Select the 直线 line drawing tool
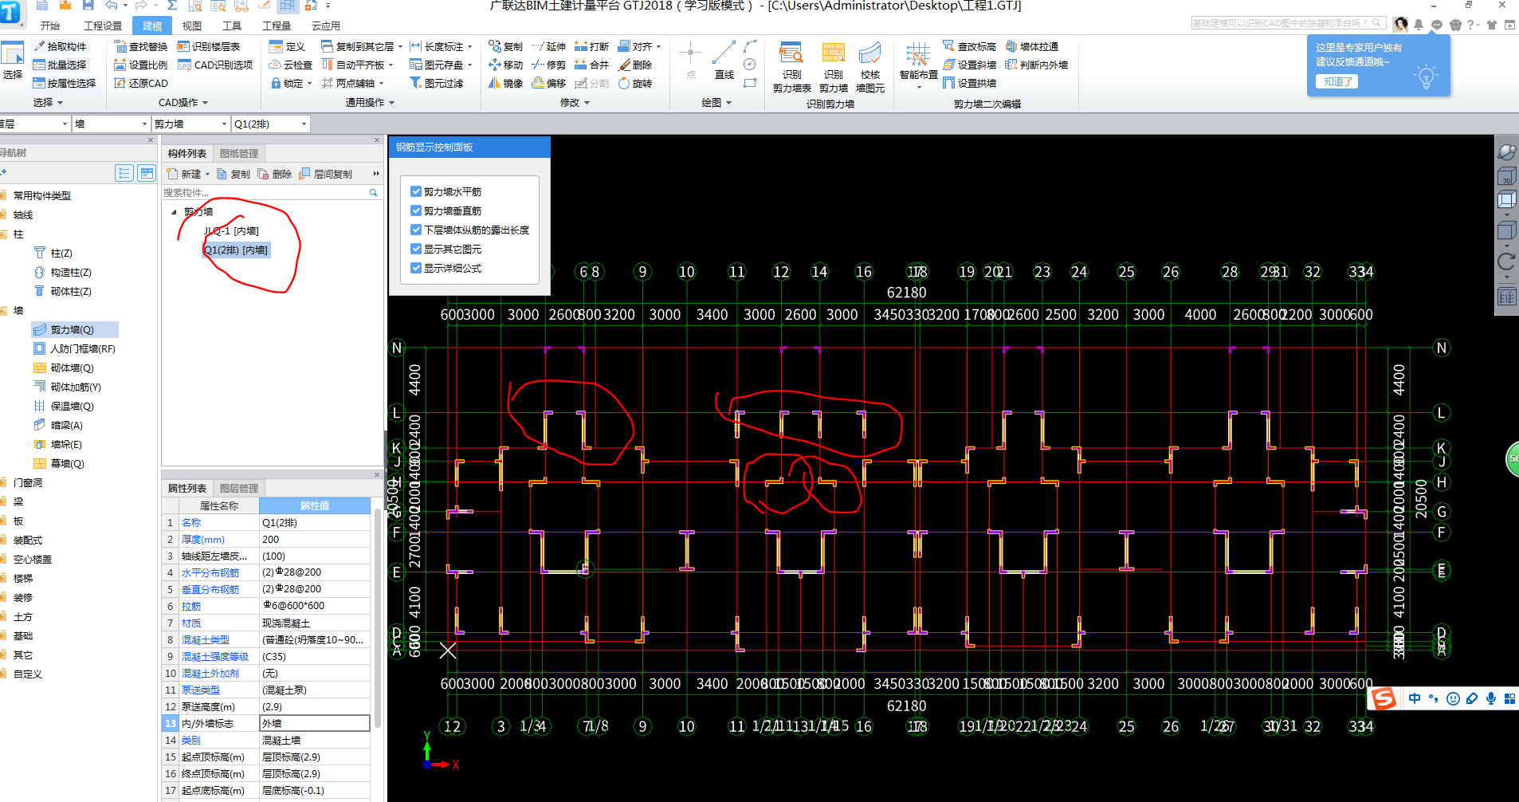Screen dimensions: 1519x802 tap(724, 61)
